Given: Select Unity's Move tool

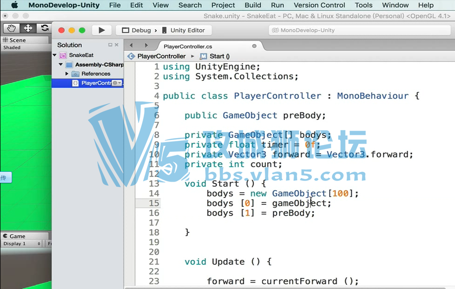Looking at the screenshot, I should [28, 28].
